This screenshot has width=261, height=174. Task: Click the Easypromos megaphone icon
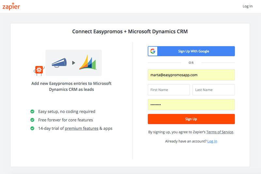59,63
